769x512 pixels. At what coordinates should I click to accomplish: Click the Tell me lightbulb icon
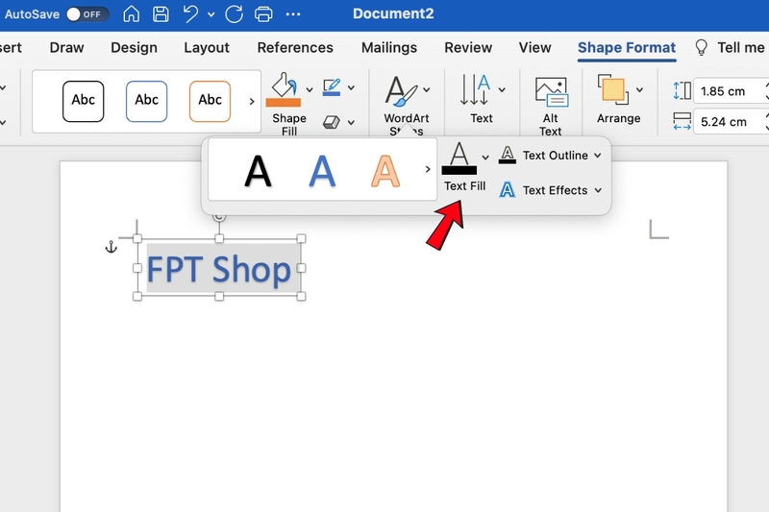point(702,47)
